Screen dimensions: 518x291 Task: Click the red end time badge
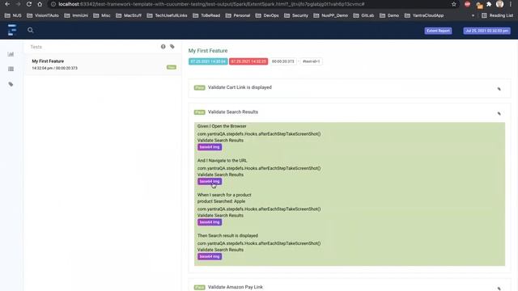[x=248, y=61]
